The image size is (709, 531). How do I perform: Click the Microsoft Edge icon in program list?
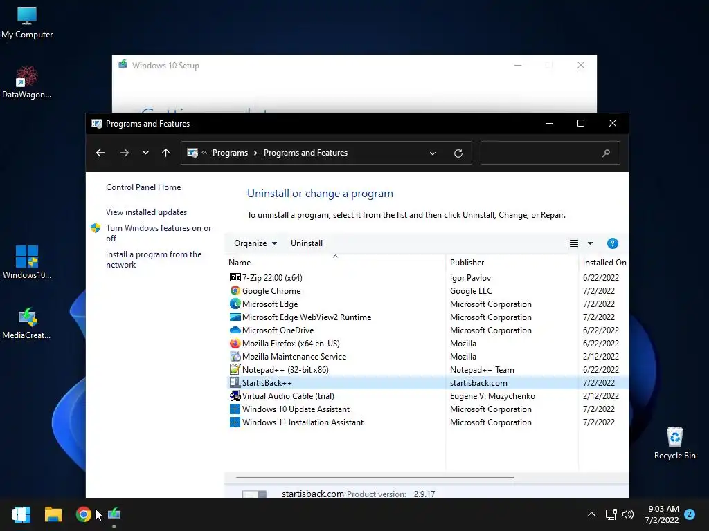click(235, 304)
